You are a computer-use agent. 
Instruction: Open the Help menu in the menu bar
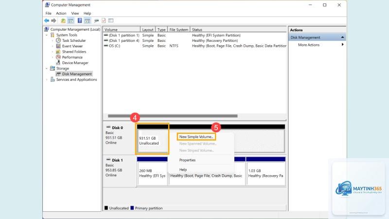pyautogui.click(x=87, y=14)
